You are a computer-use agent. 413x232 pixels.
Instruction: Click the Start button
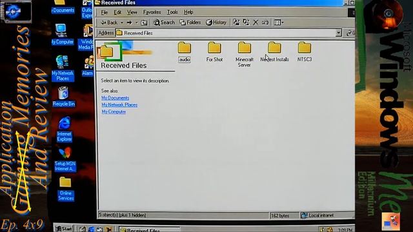click(x=64, y=229)
